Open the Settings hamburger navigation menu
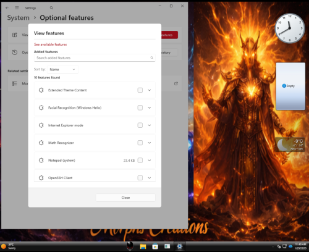309x252 pixels. pos(17,7)
